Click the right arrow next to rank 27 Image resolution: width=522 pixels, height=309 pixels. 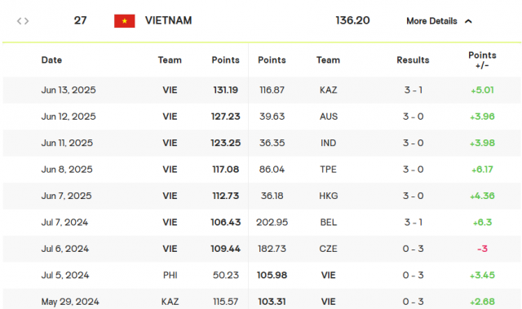pos(27,21)
